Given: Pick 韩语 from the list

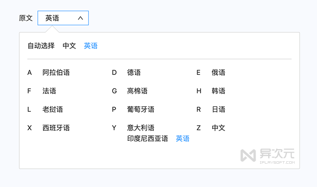Looking at the screenshot, I should [x=218, y=91].
